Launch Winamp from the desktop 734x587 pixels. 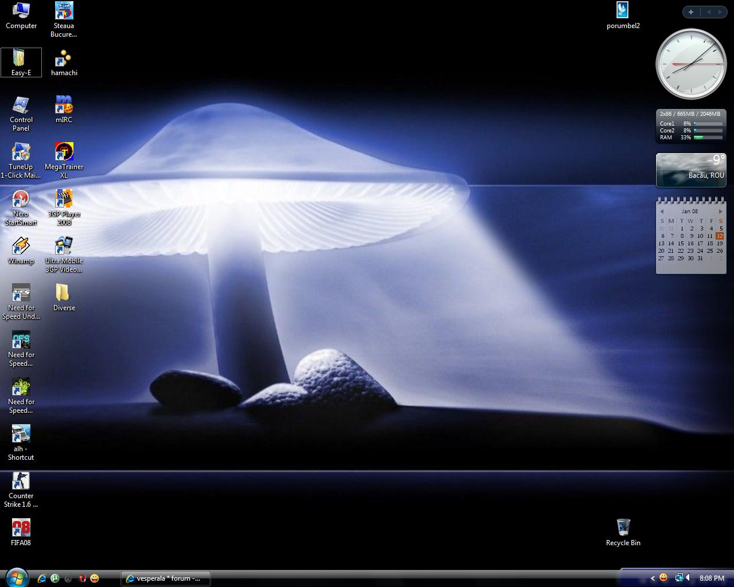[21, 247]
